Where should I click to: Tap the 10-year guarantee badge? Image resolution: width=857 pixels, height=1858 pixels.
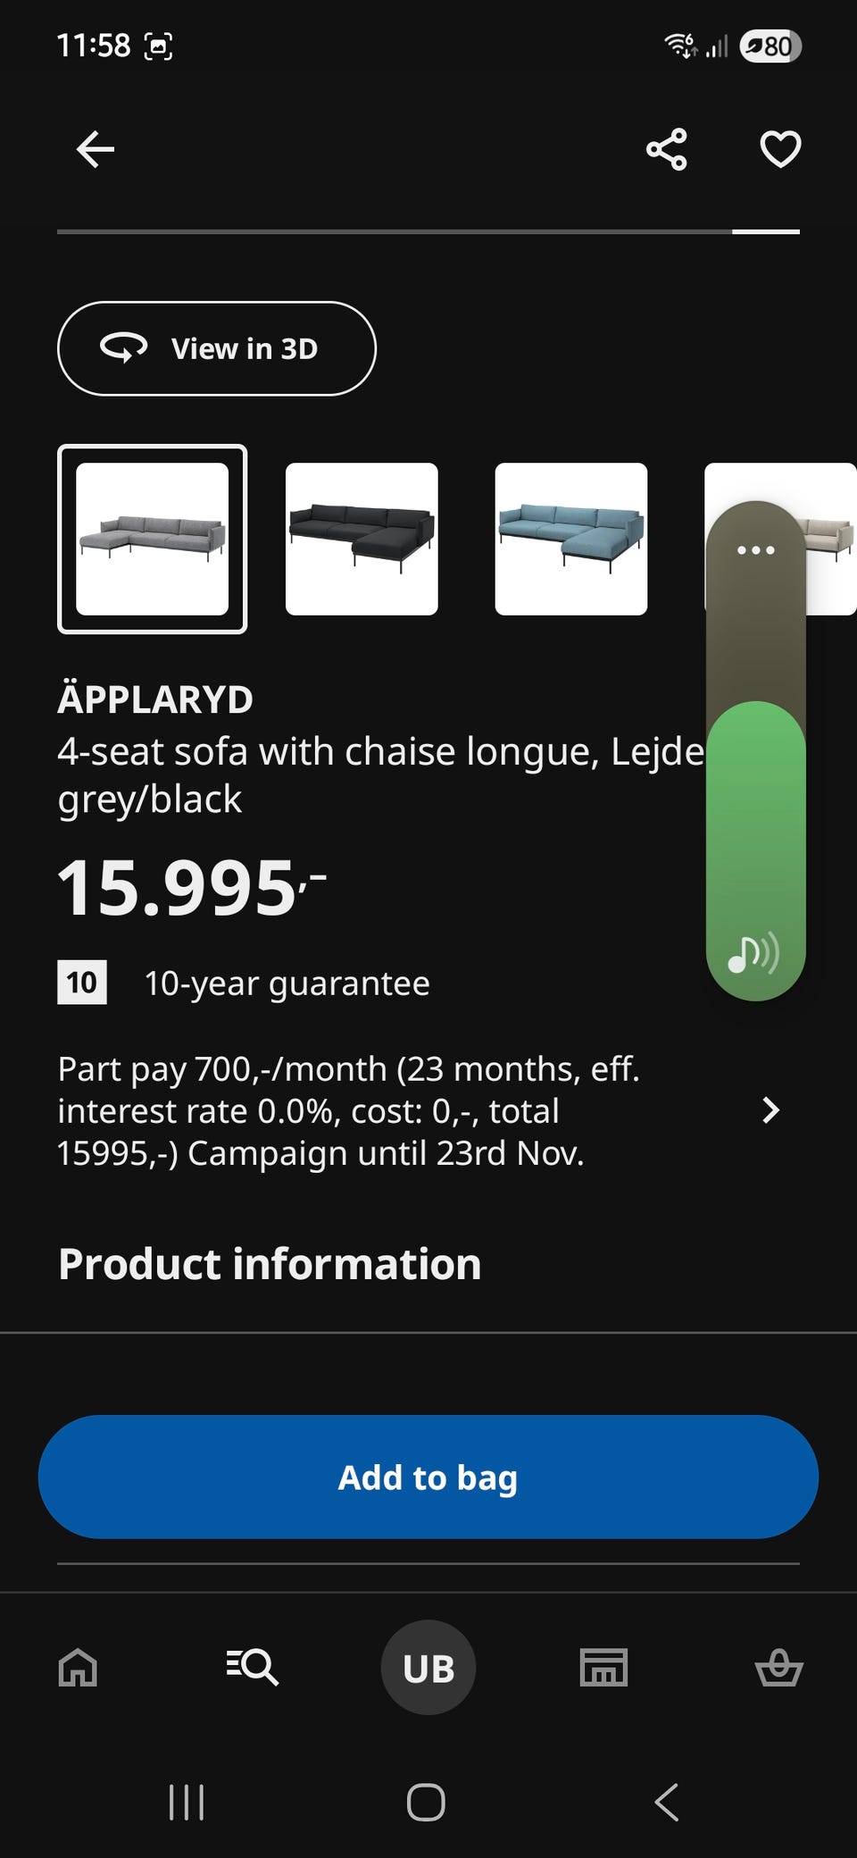tap(82, 983)
